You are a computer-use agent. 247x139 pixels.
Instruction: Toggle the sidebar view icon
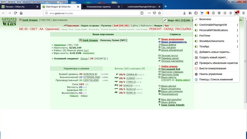point(196,13)
